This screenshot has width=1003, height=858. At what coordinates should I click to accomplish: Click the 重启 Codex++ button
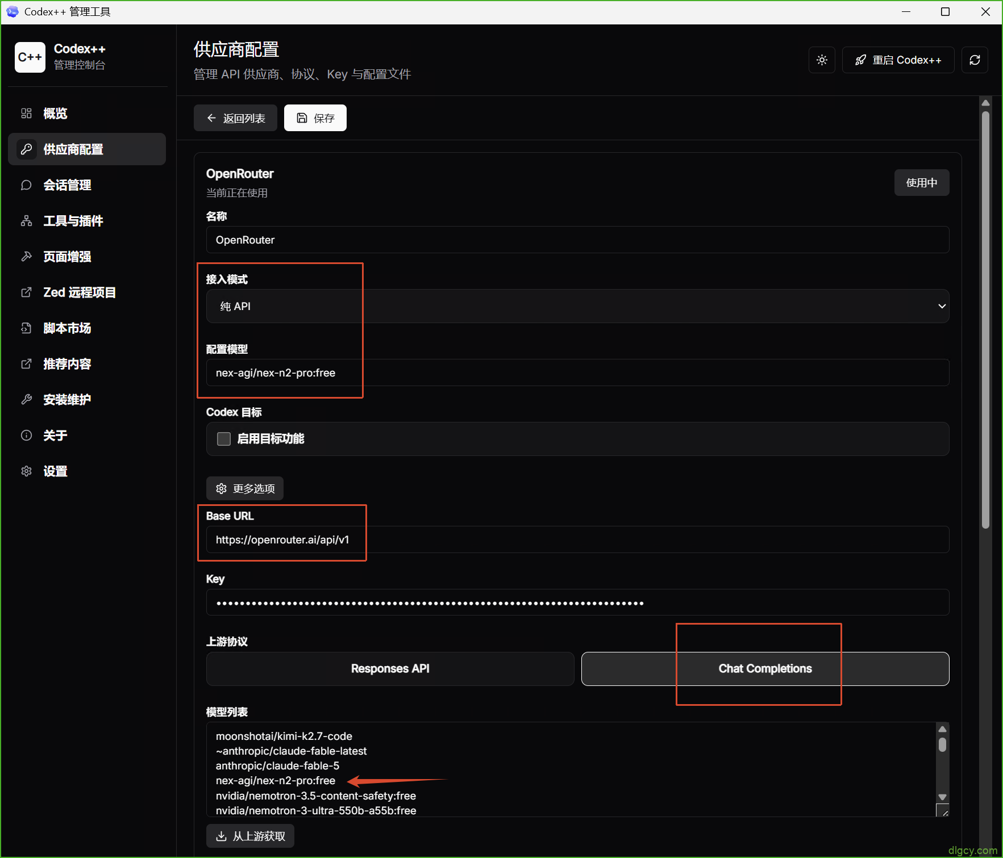pyautogui.click(x=898, y=60)
